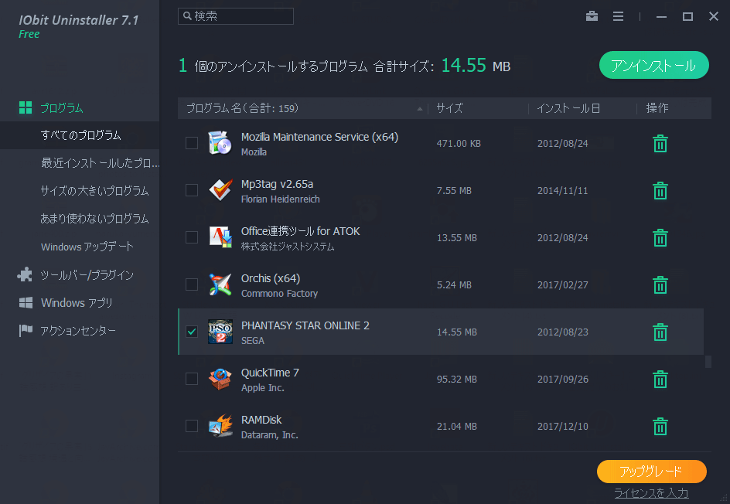Click the Office連携ツール for ATOK name

click(x=300, y=231)
